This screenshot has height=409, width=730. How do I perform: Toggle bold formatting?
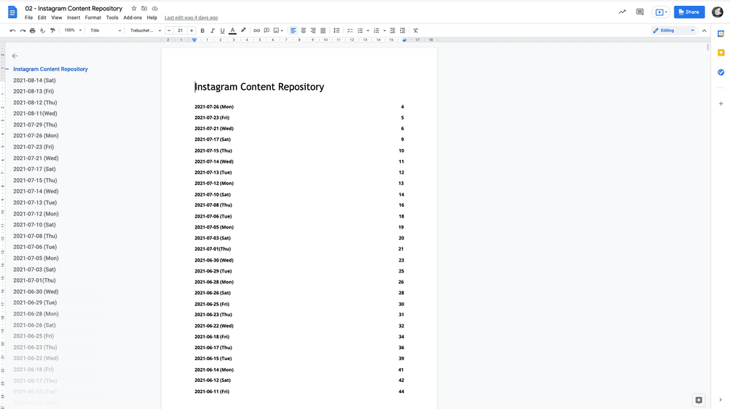coord(202,31)
